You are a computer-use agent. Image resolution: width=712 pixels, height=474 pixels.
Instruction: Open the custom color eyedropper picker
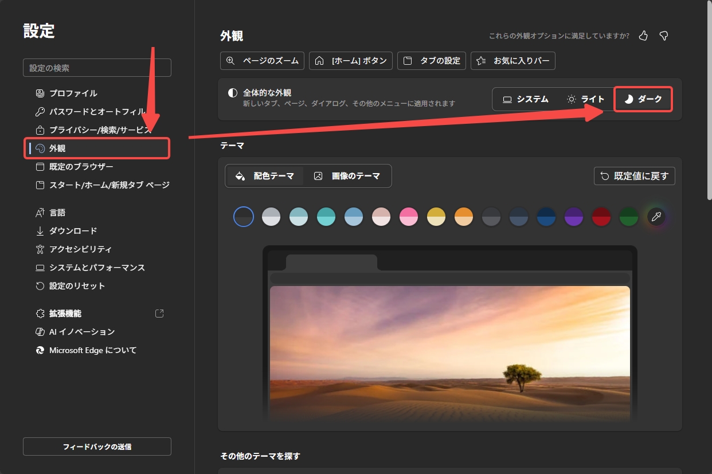[656, 217]
